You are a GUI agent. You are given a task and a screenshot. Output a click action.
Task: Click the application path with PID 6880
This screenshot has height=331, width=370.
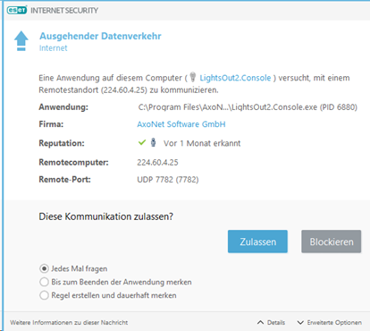(x=248, y=107)
